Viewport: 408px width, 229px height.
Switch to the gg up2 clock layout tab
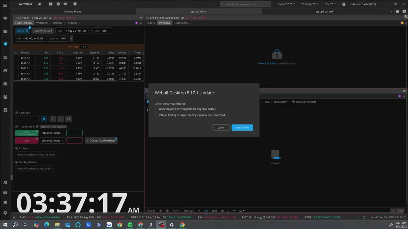(199, 11)
